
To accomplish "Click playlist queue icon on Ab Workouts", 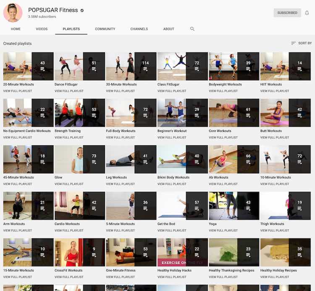I will click(248, 162).
